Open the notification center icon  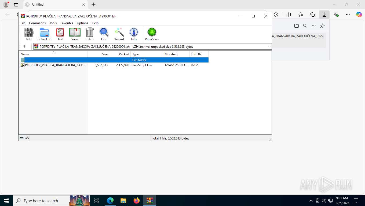tap(356, 201)
